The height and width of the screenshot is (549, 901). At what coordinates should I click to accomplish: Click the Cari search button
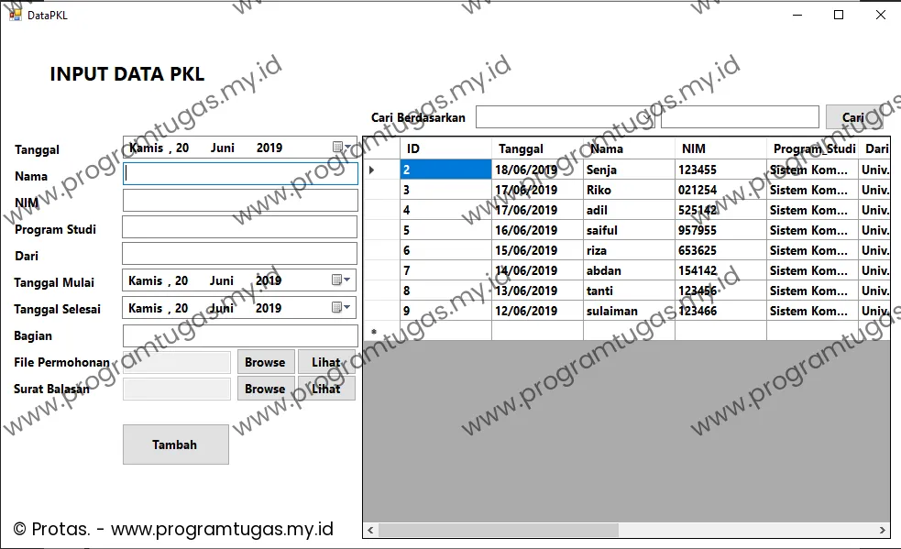coord(852,117)
